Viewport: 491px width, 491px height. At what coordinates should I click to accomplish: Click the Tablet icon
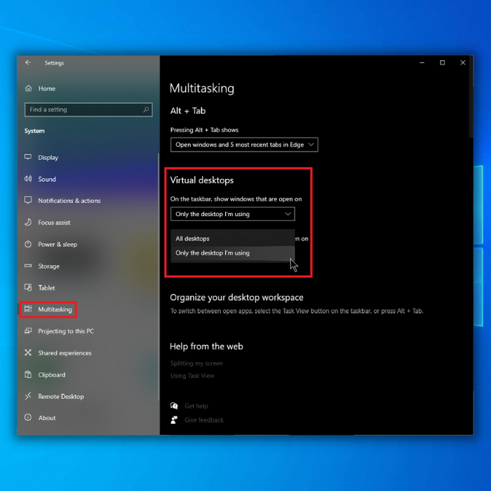pyautogui.click(x=28, y=287)
